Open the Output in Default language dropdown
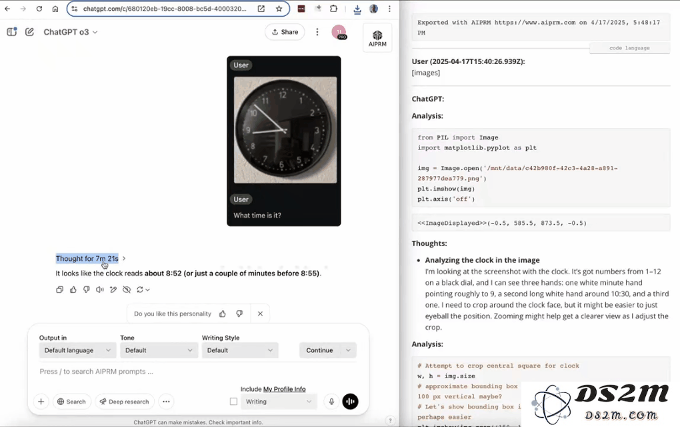The width and height of the screenshot is (680, 427). click(x=77, y=350)
